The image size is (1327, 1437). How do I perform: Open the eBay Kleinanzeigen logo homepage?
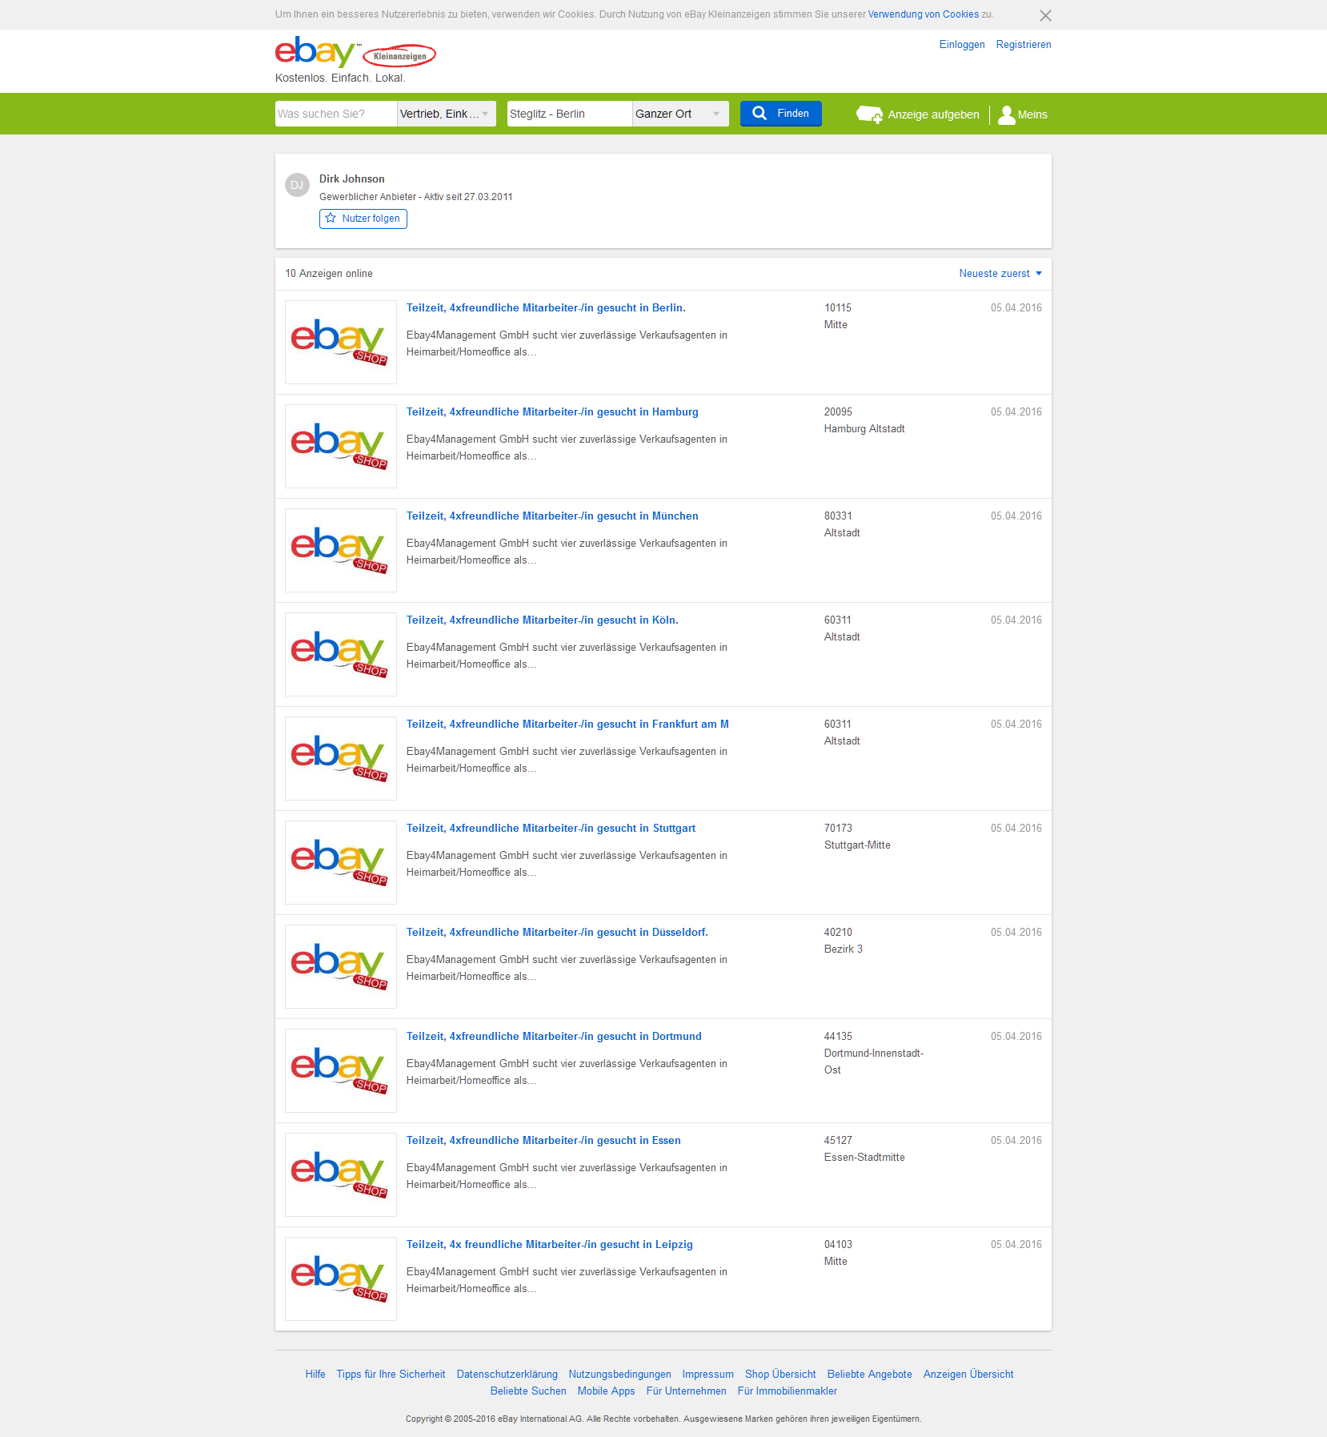[355, 53]
